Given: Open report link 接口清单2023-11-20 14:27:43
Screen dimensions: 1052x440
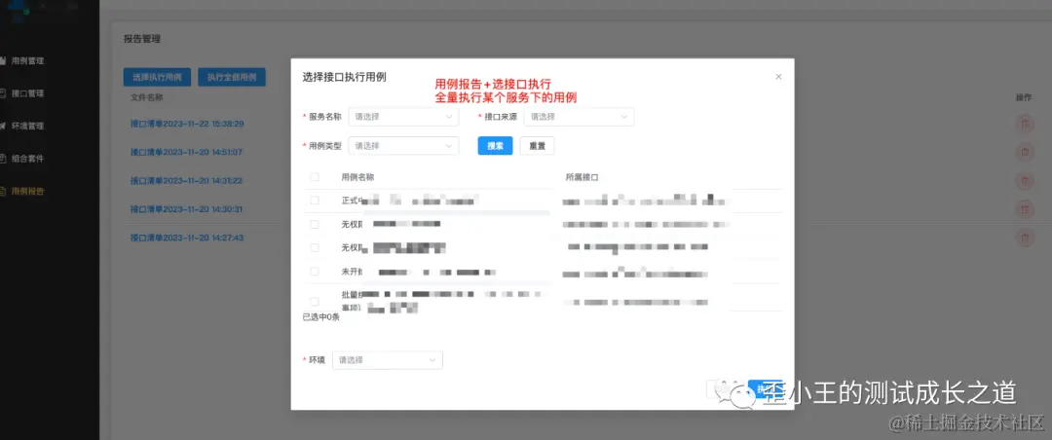Looking at the screenshot, I should [x=186, y=238].
